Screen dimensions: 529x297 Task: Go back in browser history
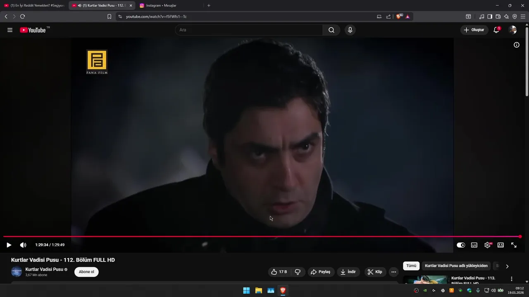(6, 16)
